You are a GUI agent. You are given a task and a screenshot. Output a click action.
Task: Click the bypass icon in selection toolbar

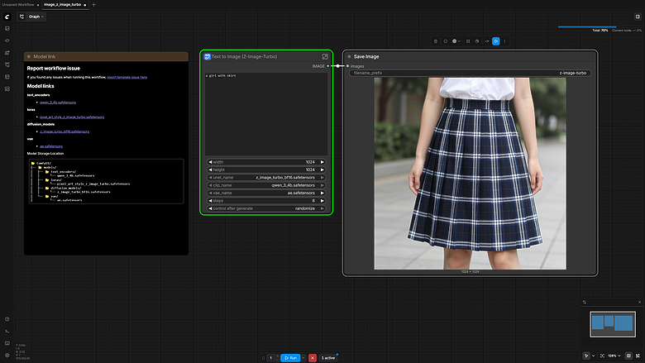(x=476, y=41)
